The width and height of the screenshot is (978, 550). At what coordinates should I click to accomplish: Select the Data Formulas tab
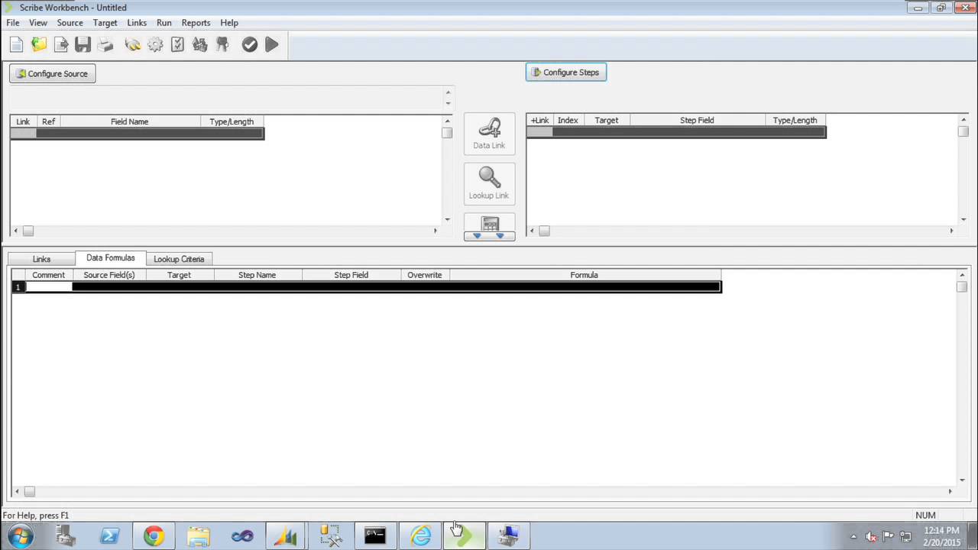[x=111, y=258]
